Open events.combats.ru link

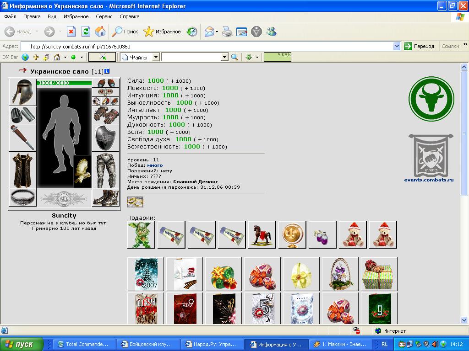429,180
